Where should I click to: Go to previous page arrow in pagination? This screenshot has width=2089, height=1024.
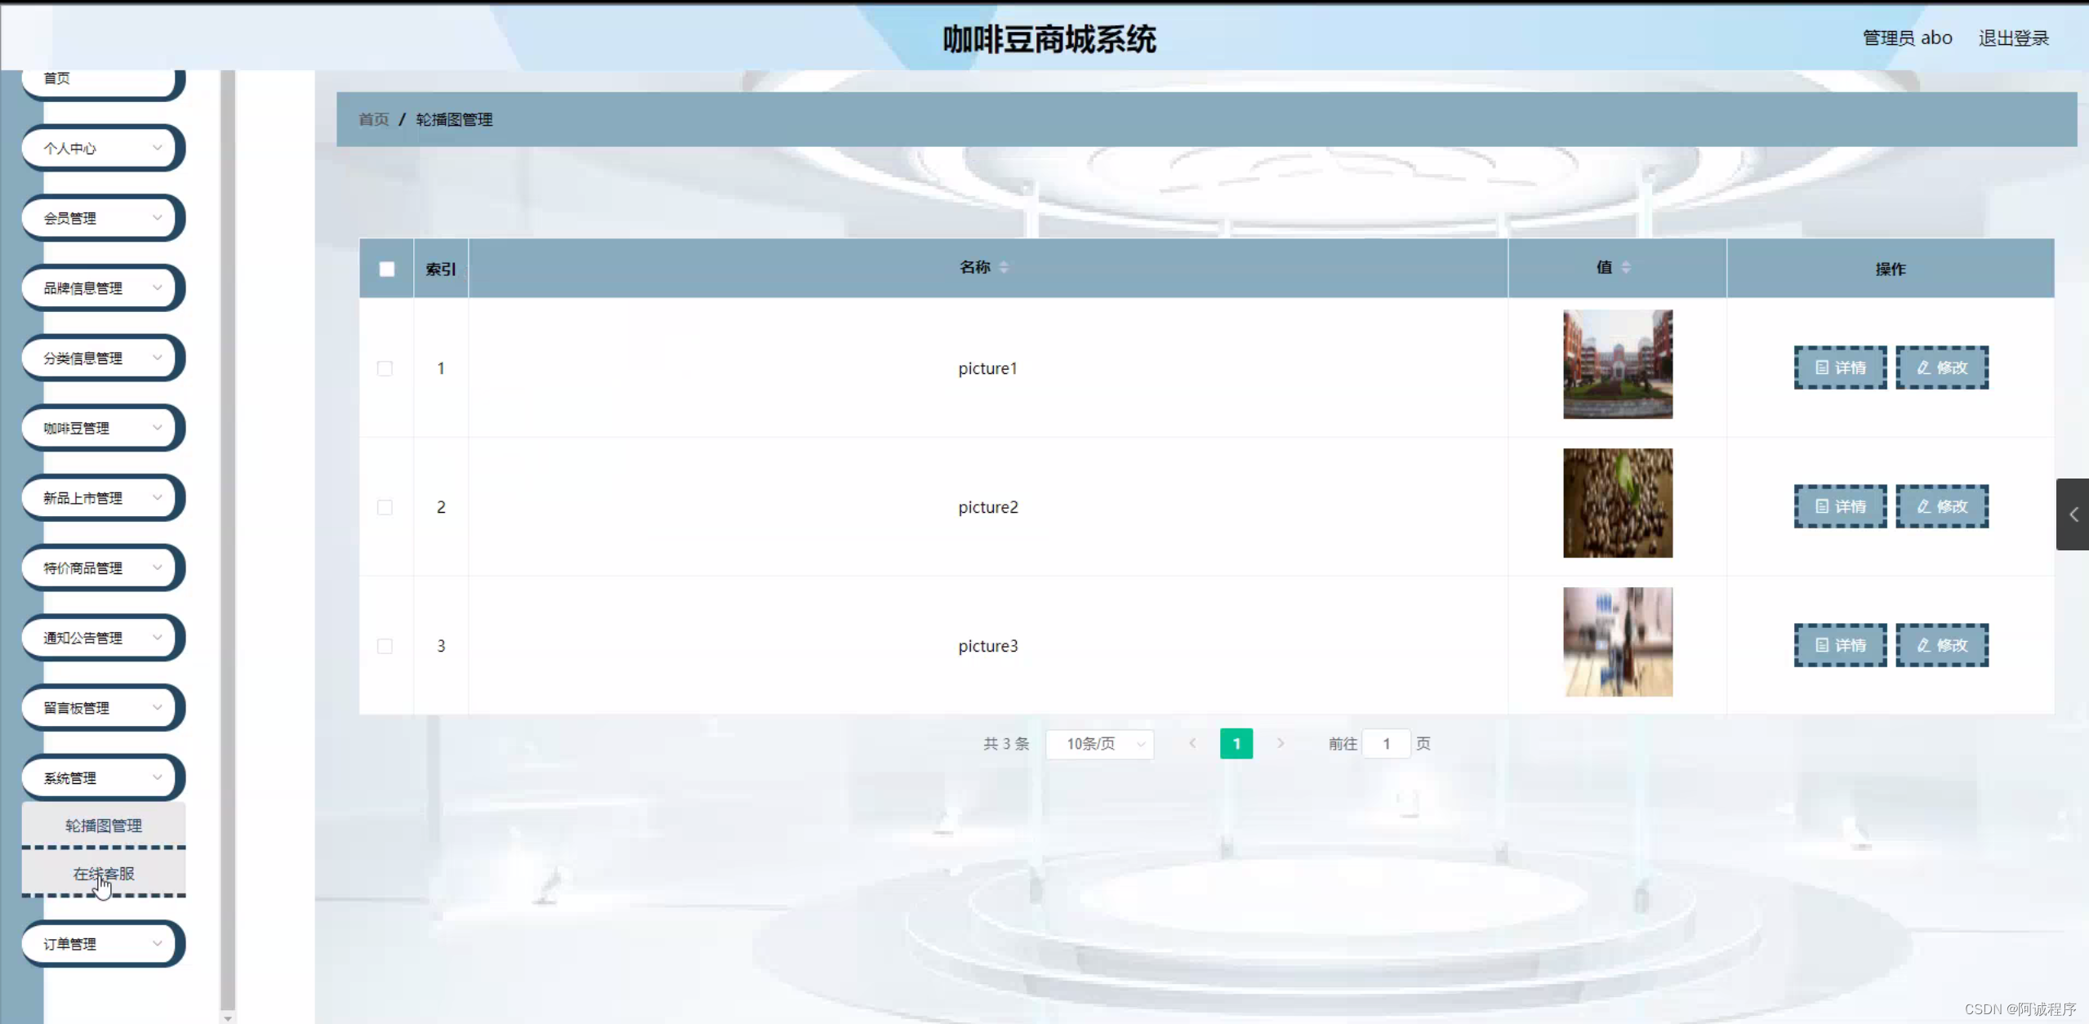(1192, 743)
